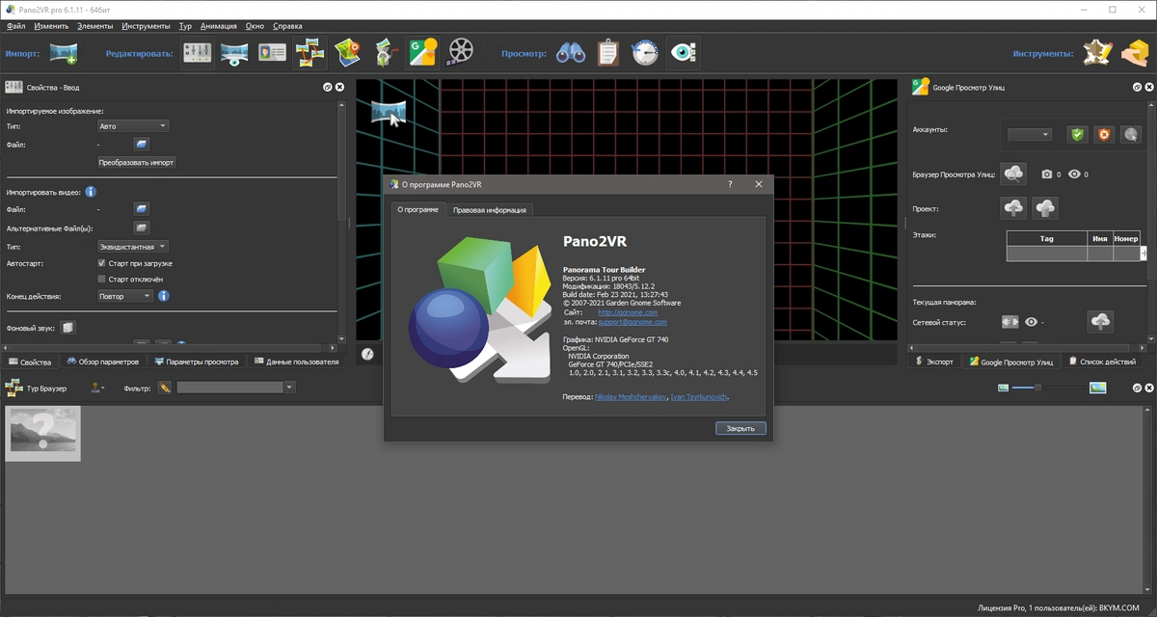Click the Tour Browser filter input field
Screen dimensions: 1157x617
[x=229, y=388]
